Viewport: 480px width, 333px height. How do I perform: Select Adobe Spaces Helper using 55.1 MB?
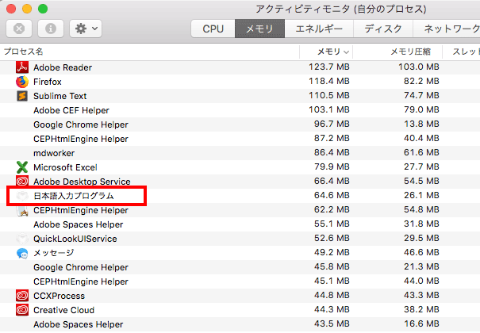pyautogui.click(x=79, y=224)
